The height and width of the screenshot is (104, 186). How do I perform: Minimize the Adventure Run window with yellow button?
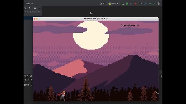coord(37,19)
